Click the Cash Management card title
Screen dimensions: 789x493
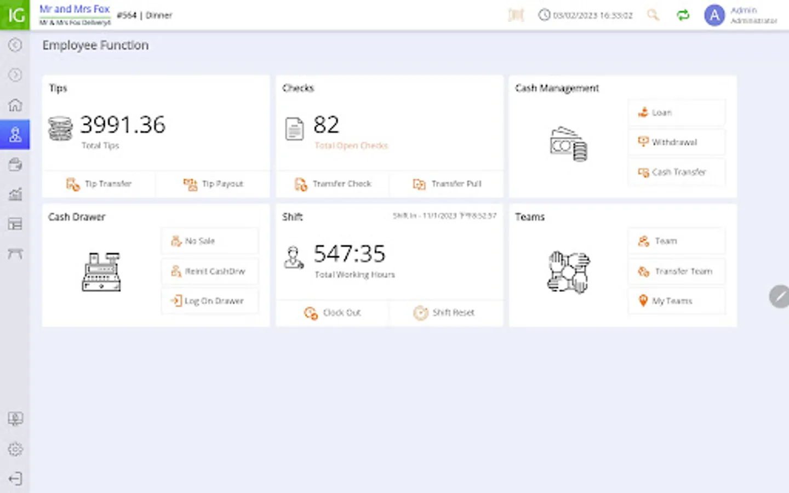coord(557,88)
